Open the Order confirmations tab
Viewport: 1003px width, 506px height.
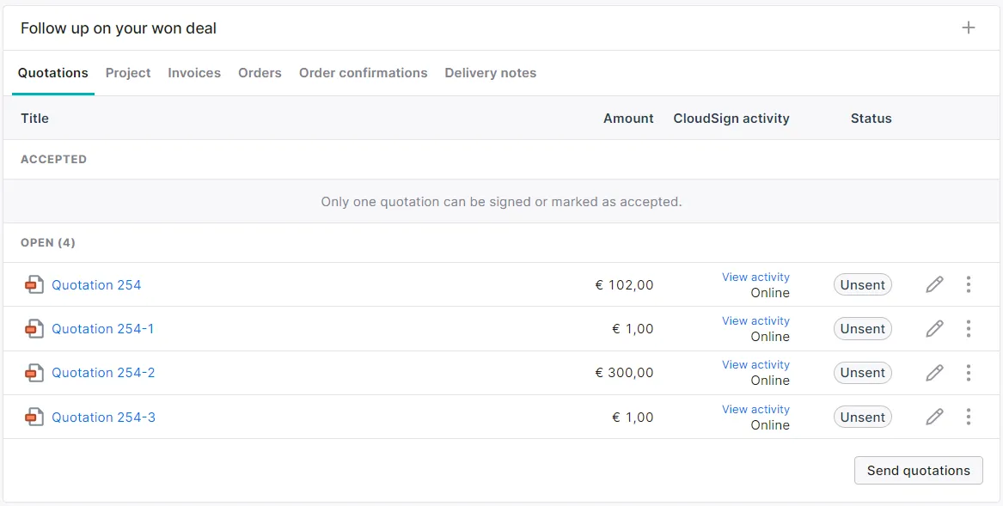pyautogui.click(x=363, y=73)
